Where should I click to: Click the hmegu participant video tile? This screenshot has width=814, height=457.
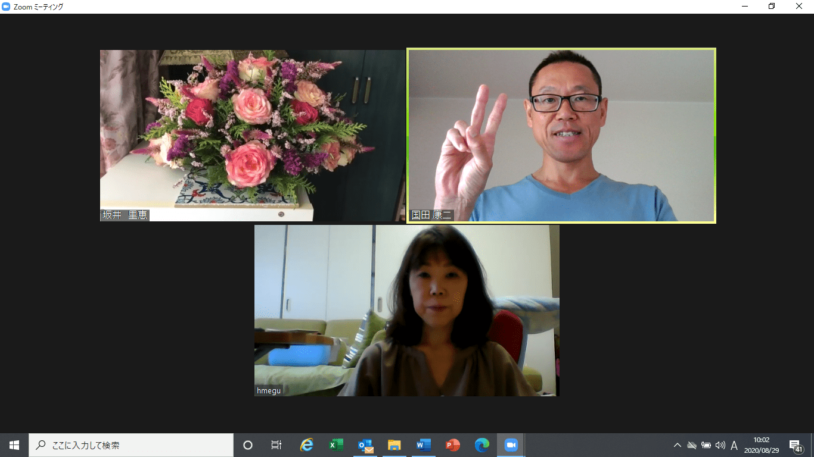406,310
